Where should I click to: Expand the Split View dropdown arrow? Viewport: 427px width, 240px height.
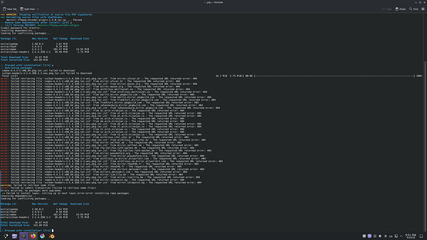pyautogui.click(x=38, y=9)
